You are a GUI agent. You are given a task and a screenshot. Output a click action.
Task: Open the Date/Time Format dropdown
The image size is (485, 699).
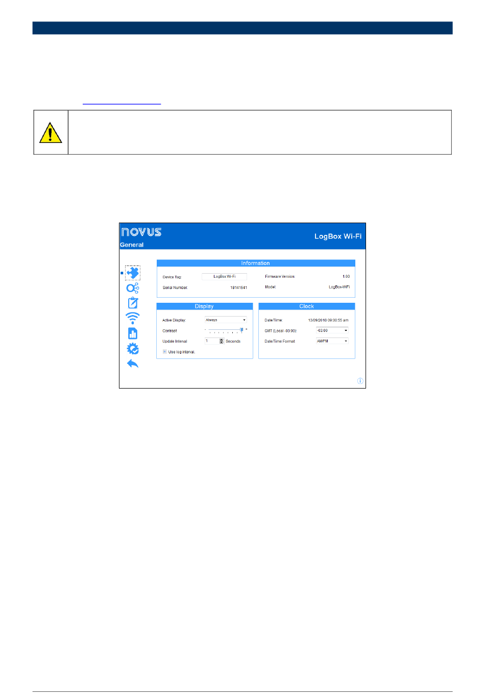[x=332, y=341]
